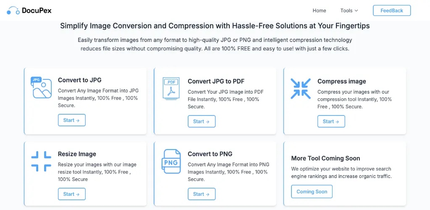
Task: Click the PNG file icon
Action: tap(171, 161)
